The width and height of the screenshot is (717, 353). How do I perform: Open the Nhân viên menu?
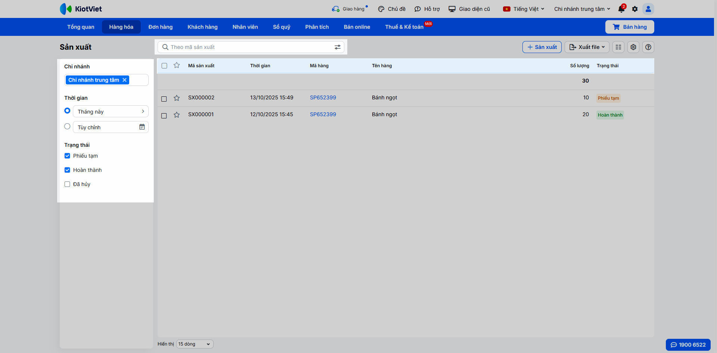point(245,27)
